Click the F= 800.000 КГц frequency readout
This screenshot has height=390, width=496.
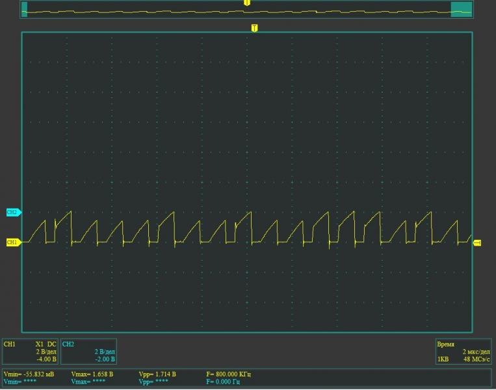[x=228, y=374]
